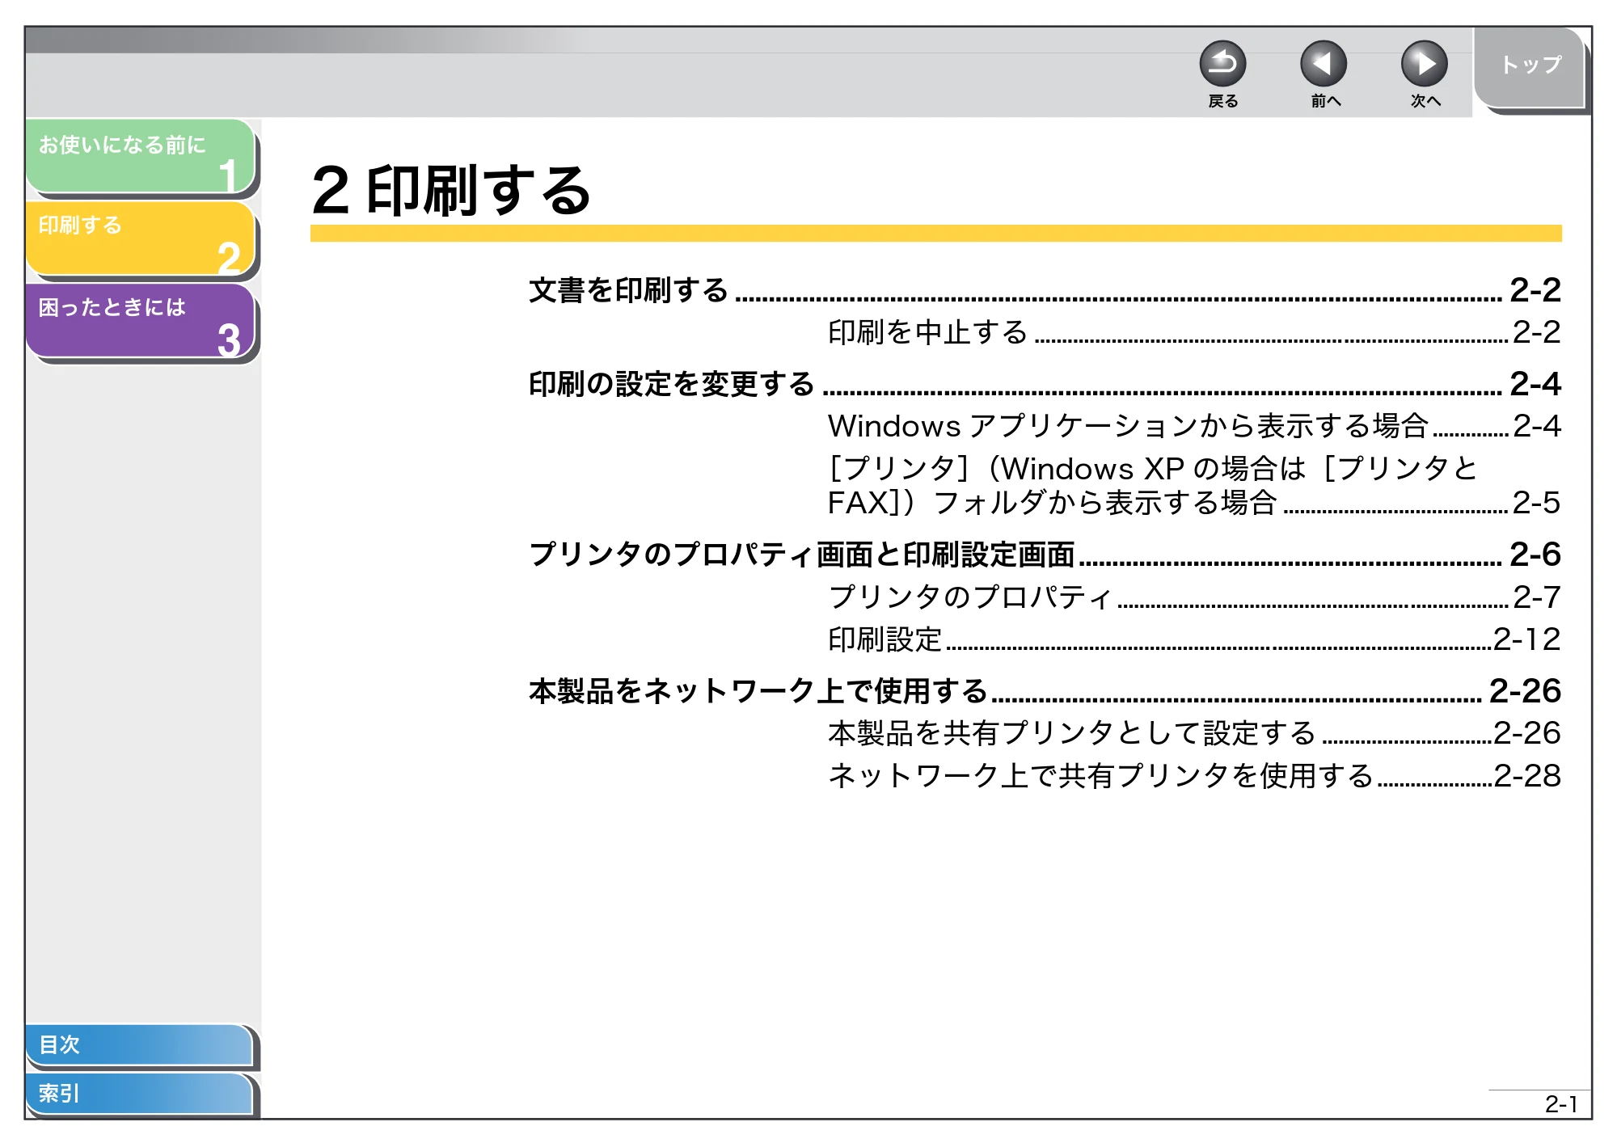Select chapter 2 印刷する sidebar tab
The image size is (1617, 1143).
(x=141, y=238)
